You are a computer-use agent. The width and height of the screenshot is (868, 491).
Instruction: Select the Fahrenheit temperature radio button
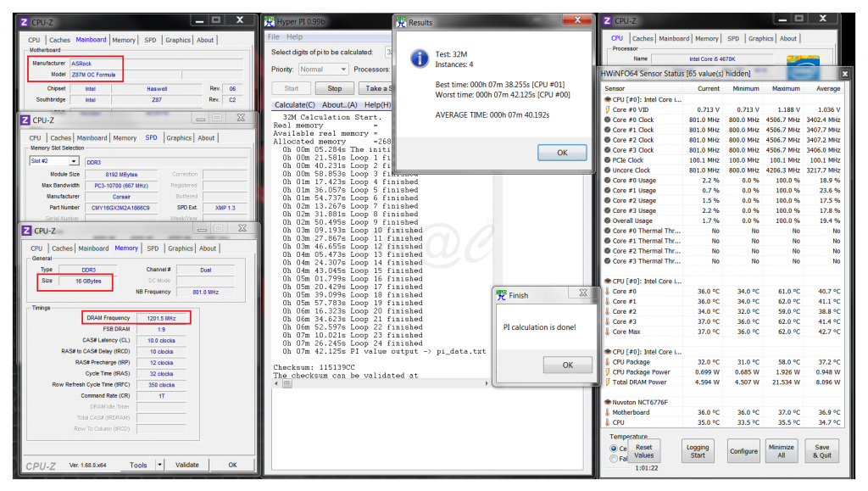(614, 458)
